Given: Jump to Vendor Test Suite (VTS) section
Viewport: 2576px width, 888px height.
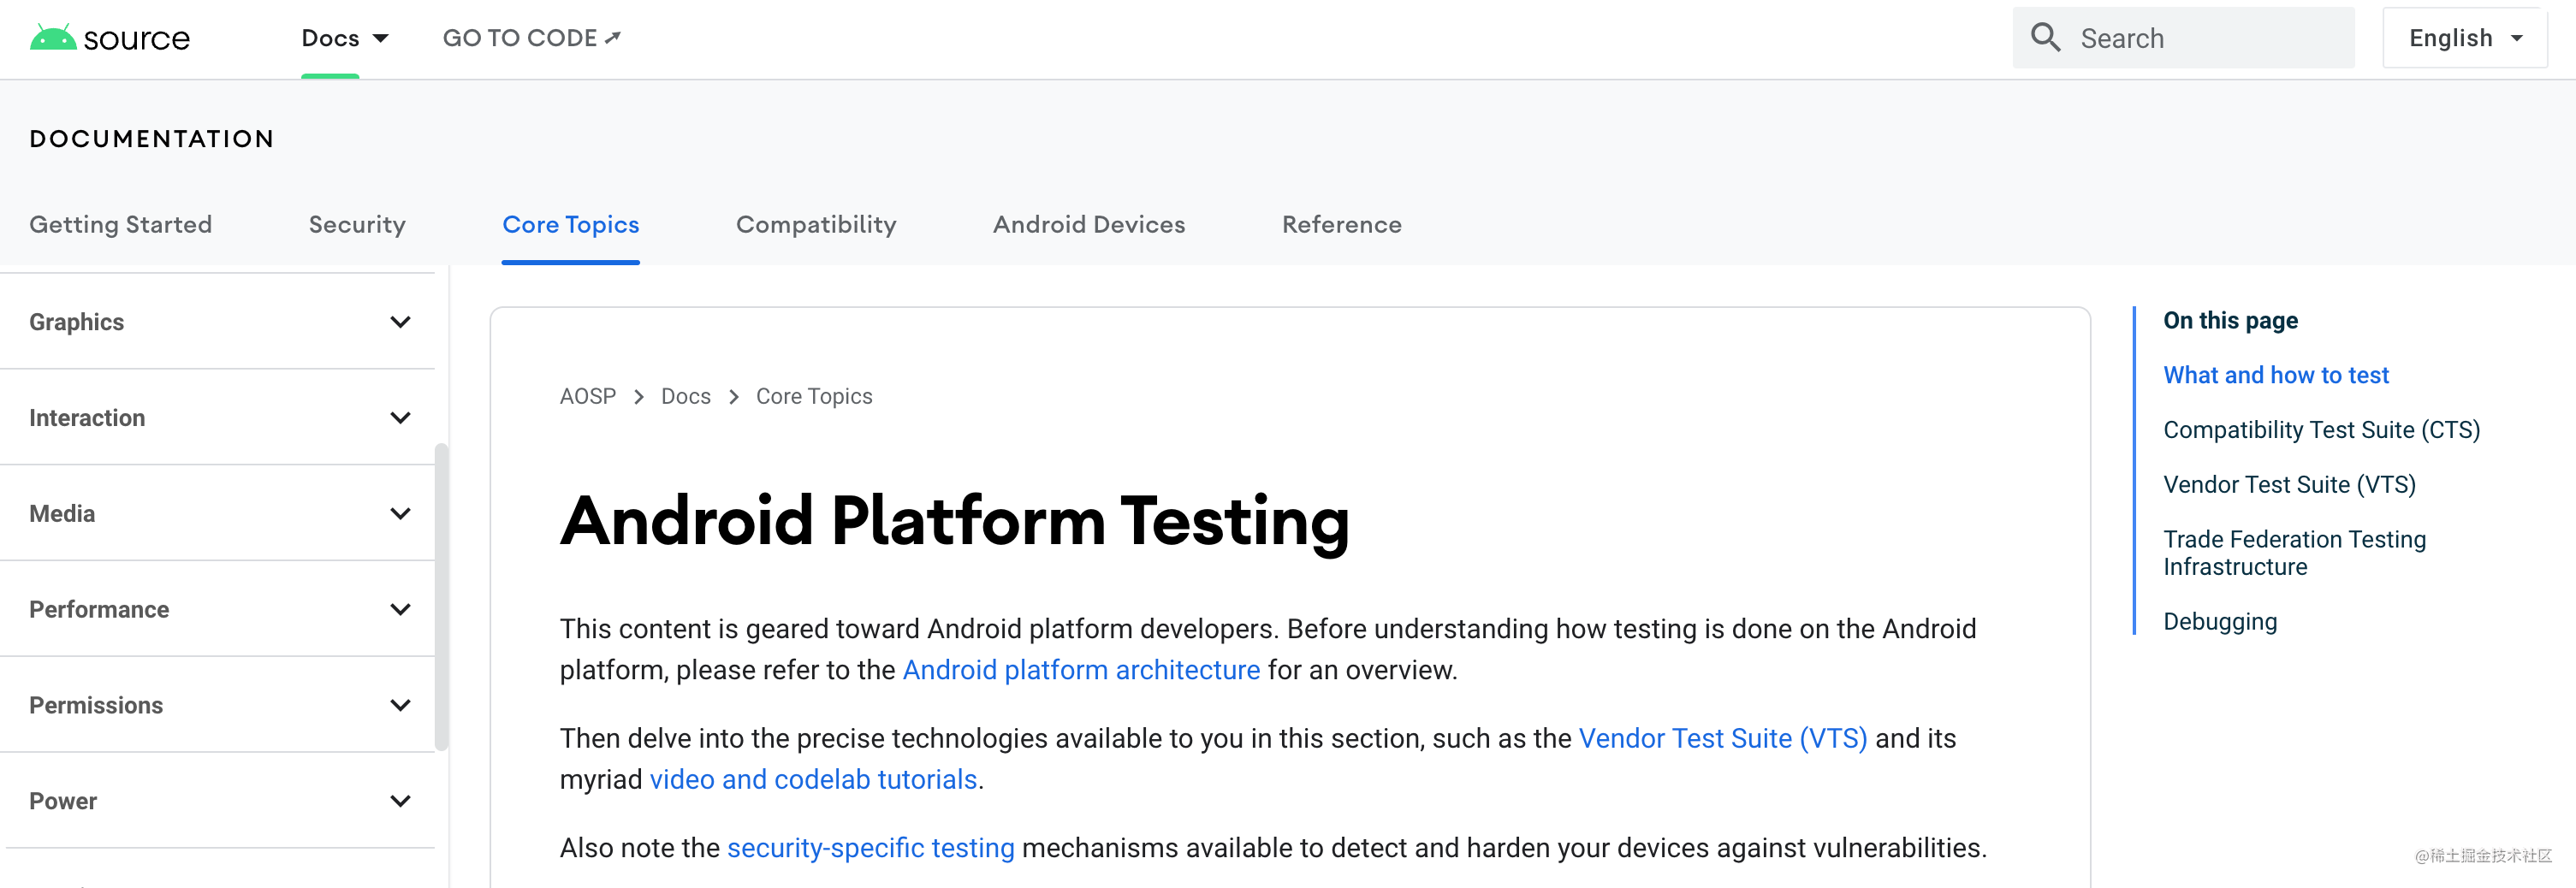Looking at the screenshot, I should [x=2289, y=485].
